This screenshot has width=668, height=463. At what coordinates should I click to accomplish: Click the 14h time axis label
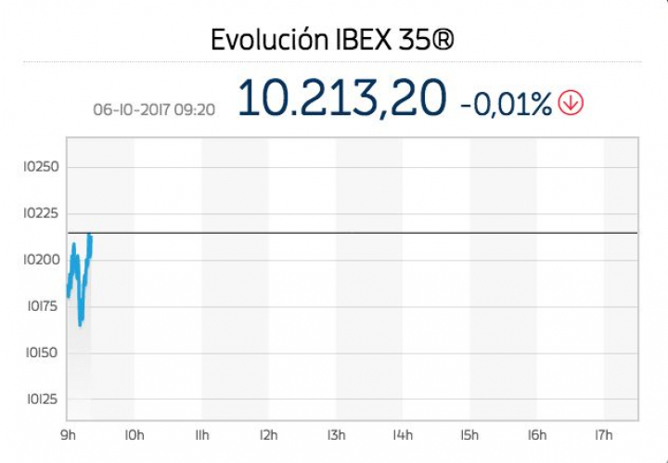tap(403, 434)
